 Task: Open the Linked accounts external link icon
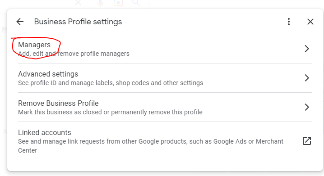pyautogui.click(x=307, y=141)
